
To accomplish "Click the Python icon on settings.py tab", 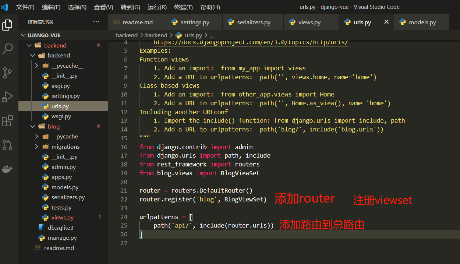I will pos(174,22).
